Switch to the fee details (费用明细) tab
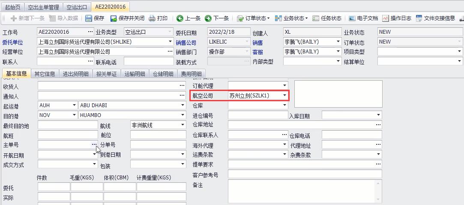The width and height of the screenshot is (464, 205). (191, 73)
